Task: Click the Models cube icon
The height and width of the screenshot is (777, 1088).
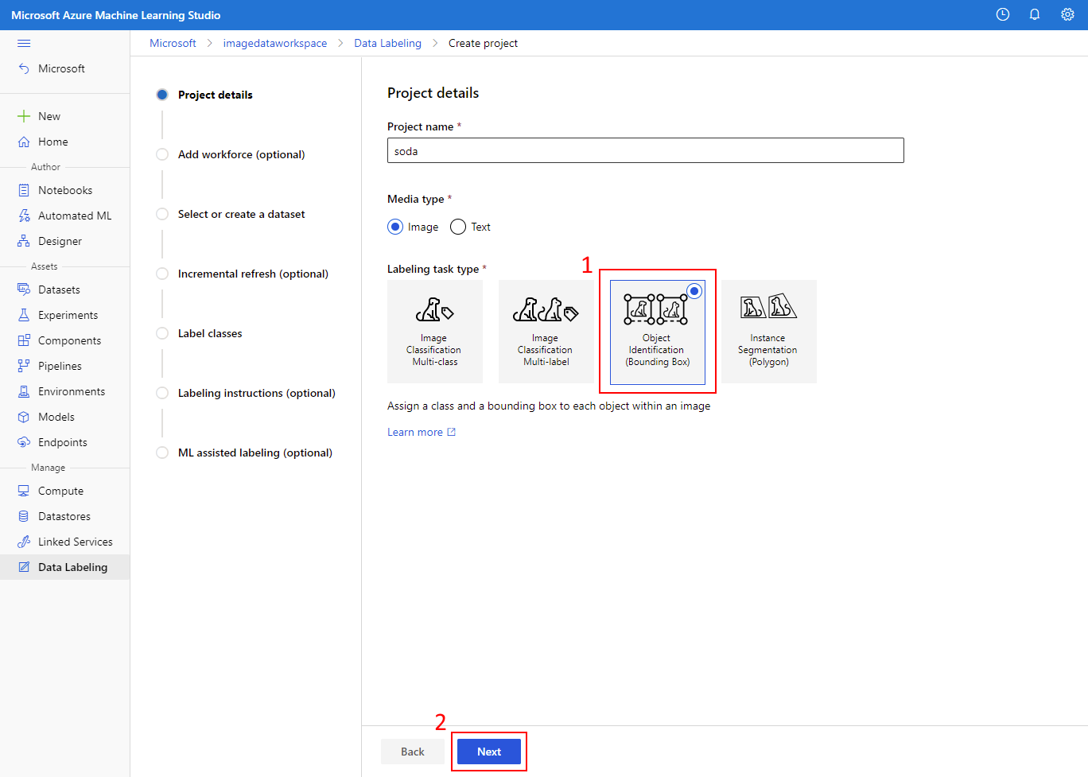Action: pos(24,417)
